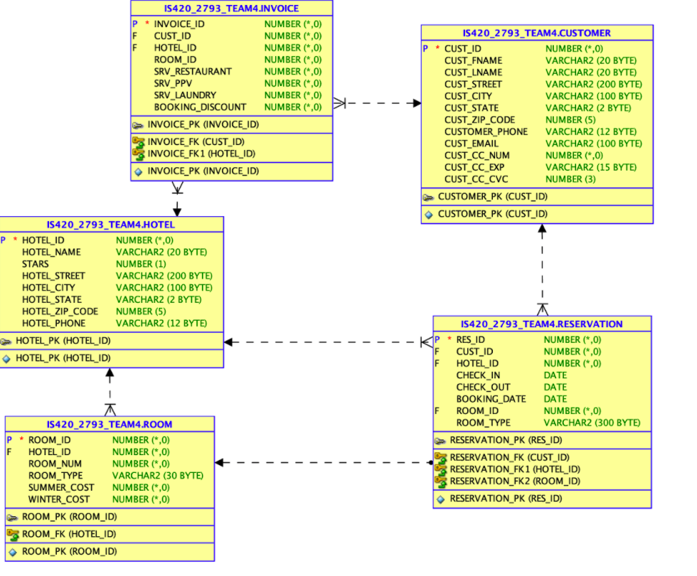697x576 pixels.
Task: Select the IS420_2793_TEAM4.INVOICE table title
Action: pos(232,9)
